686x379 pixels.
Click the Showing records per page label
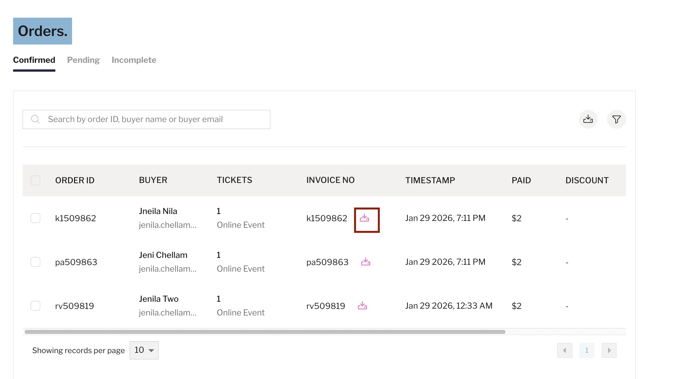(x=78, y=351)
